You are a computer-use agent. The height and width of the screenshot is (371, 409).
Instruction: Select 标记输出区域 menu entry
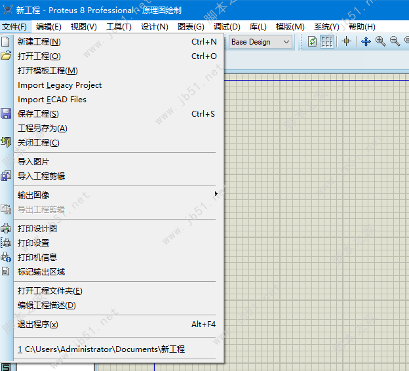tap(119, 272)
